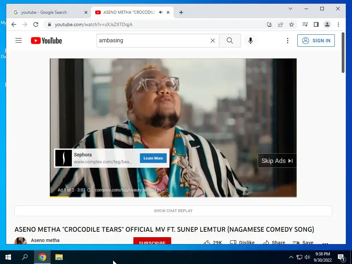The height and width of the screenshot is (264, 352).
Task: Open Chrome tab search chevron
Action: coord(290,9)
